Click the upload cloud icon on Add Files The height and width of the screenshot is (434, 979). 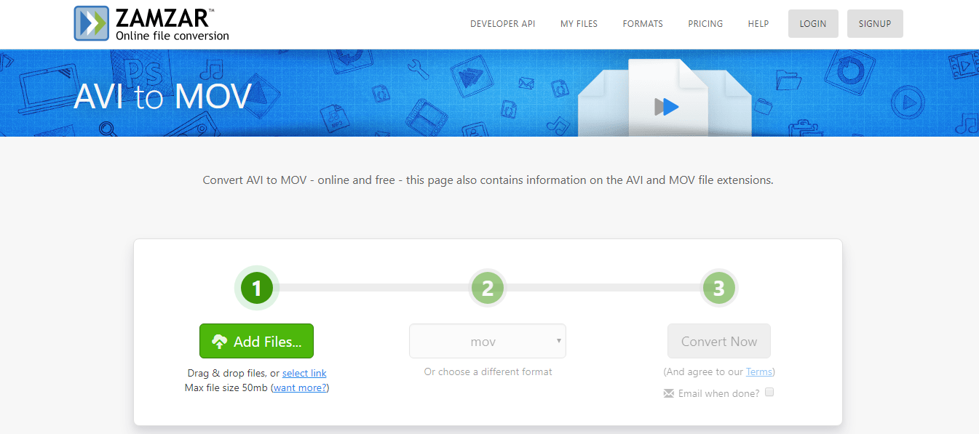tap(220, 342)
